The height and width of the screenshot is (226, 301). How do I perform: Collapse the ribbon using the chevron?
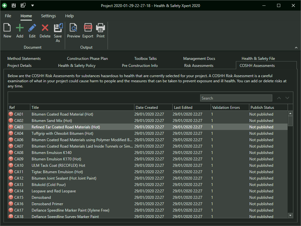click(x=296, y=48)
